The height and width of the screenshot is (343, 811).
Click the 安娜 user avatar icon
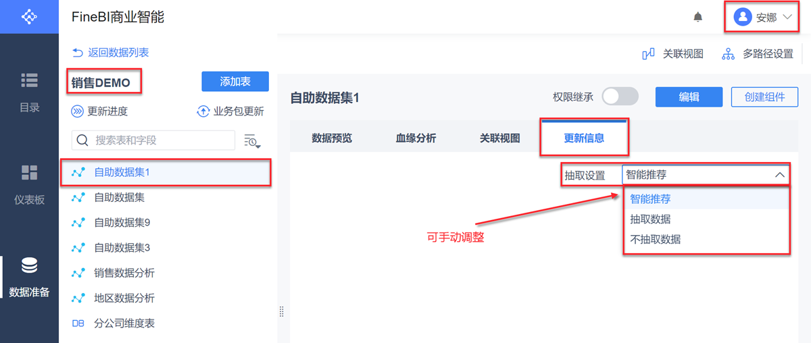[743, 18]
